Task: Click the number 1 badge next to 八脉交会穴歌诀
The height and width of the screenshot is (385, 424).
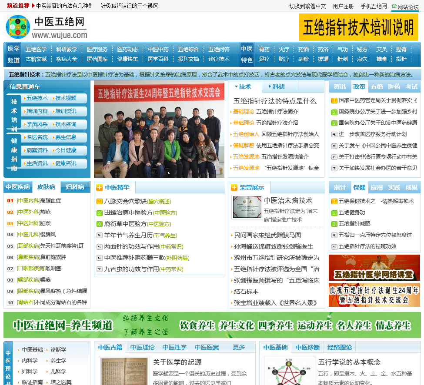Action: [x=99, y=202]
